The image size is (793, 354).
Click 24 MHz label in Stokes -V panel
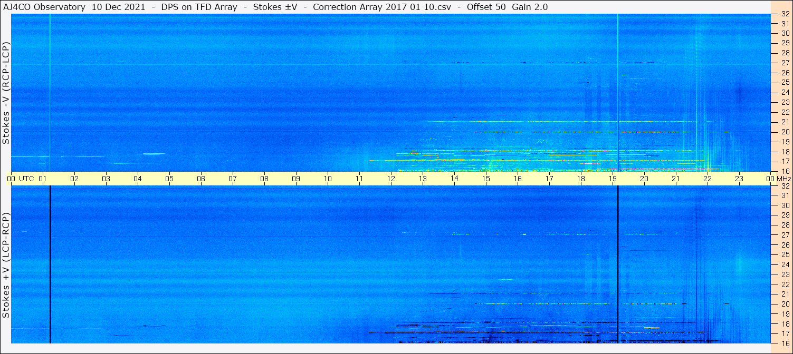click(x=785, y=92)
